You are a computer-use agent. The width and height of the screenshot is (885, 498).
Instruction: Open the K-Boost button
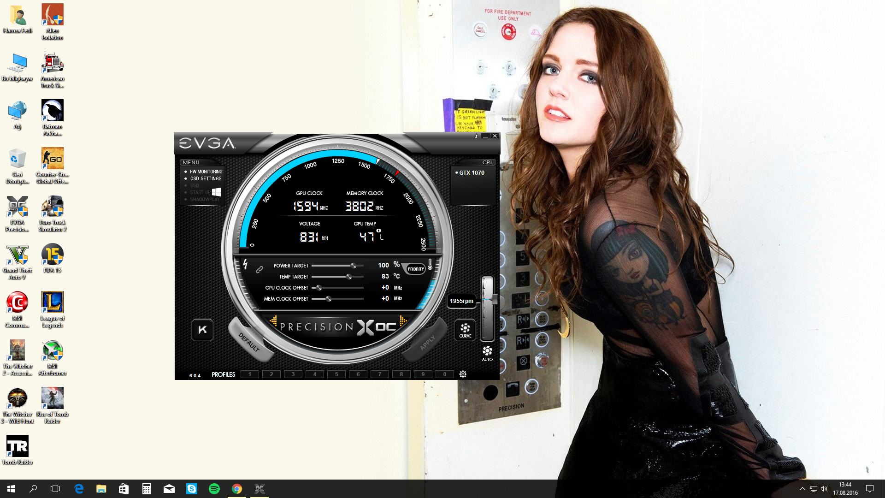point(202,330)
